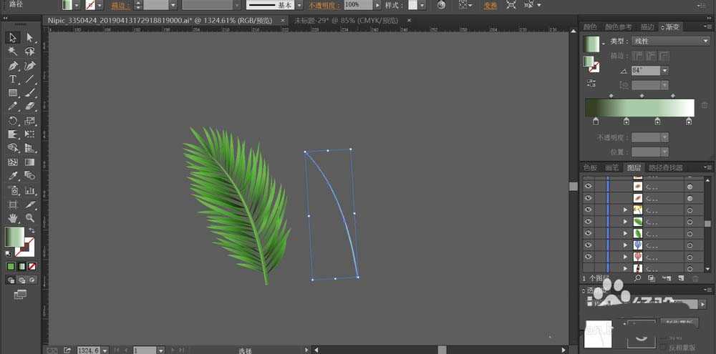The width and height of the screenshot is (716, 354).
Task: Open the gradient 类型 dropdown showing 线性
Action: coord(670,41)
